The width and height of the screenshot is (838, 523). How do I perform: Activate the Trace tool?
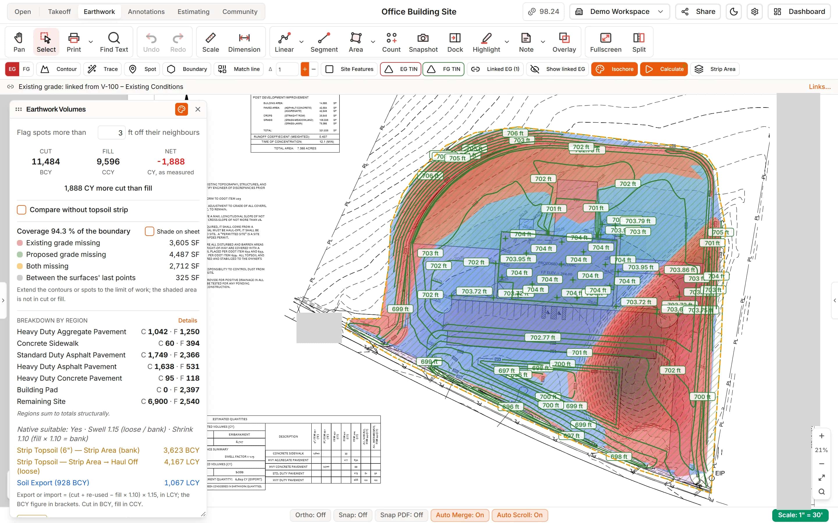pyautogui.click(x=102, y=69)
